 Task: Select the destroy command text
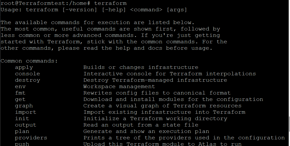pyautogui.click(x=28, y=80)
